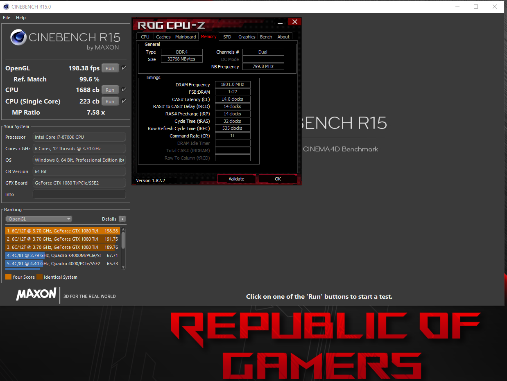This screenshot has width=507, height=381.
Task: Run the CPU Single Core benchmark
Action: pos(110,101)
